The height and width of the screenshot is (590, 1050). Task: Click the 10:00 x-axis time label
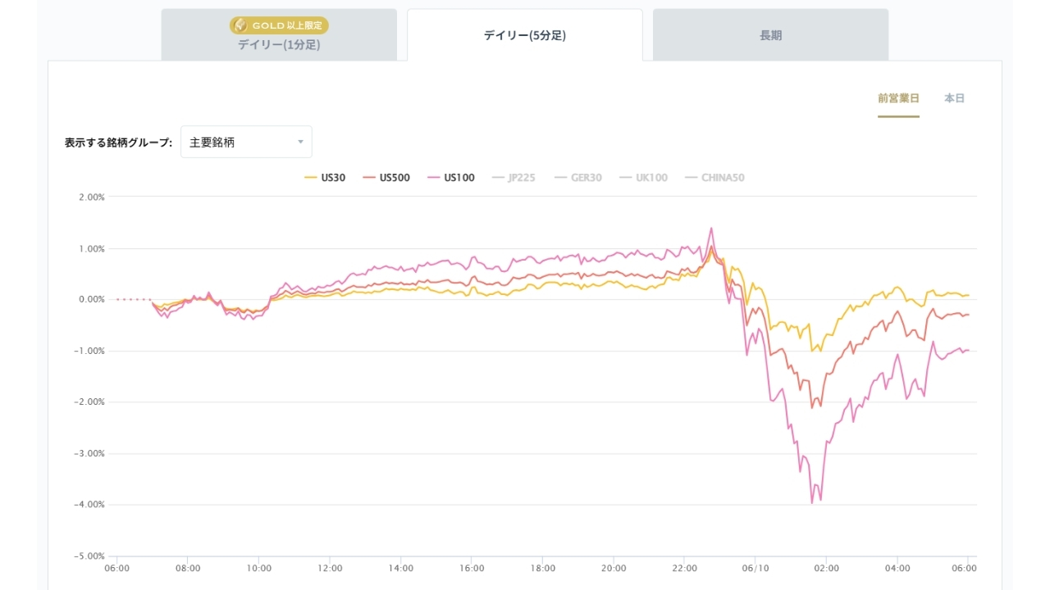point(258,568)
